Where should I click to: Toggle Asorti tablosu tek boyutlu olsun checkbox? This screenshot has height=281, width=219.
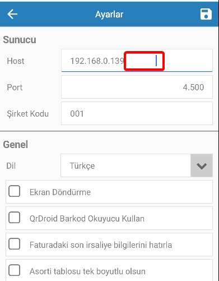(x=15, y=270)
